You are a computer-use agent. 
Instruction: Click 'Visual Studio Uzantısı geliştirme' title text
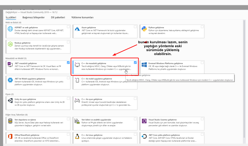[x=162, y=120]
